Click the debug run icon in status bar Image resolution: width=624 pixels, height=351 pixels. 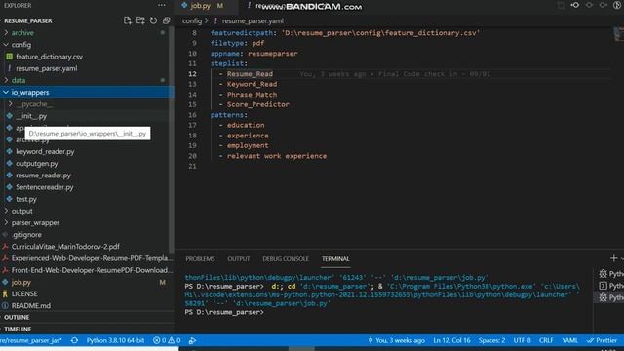[192, 340]
